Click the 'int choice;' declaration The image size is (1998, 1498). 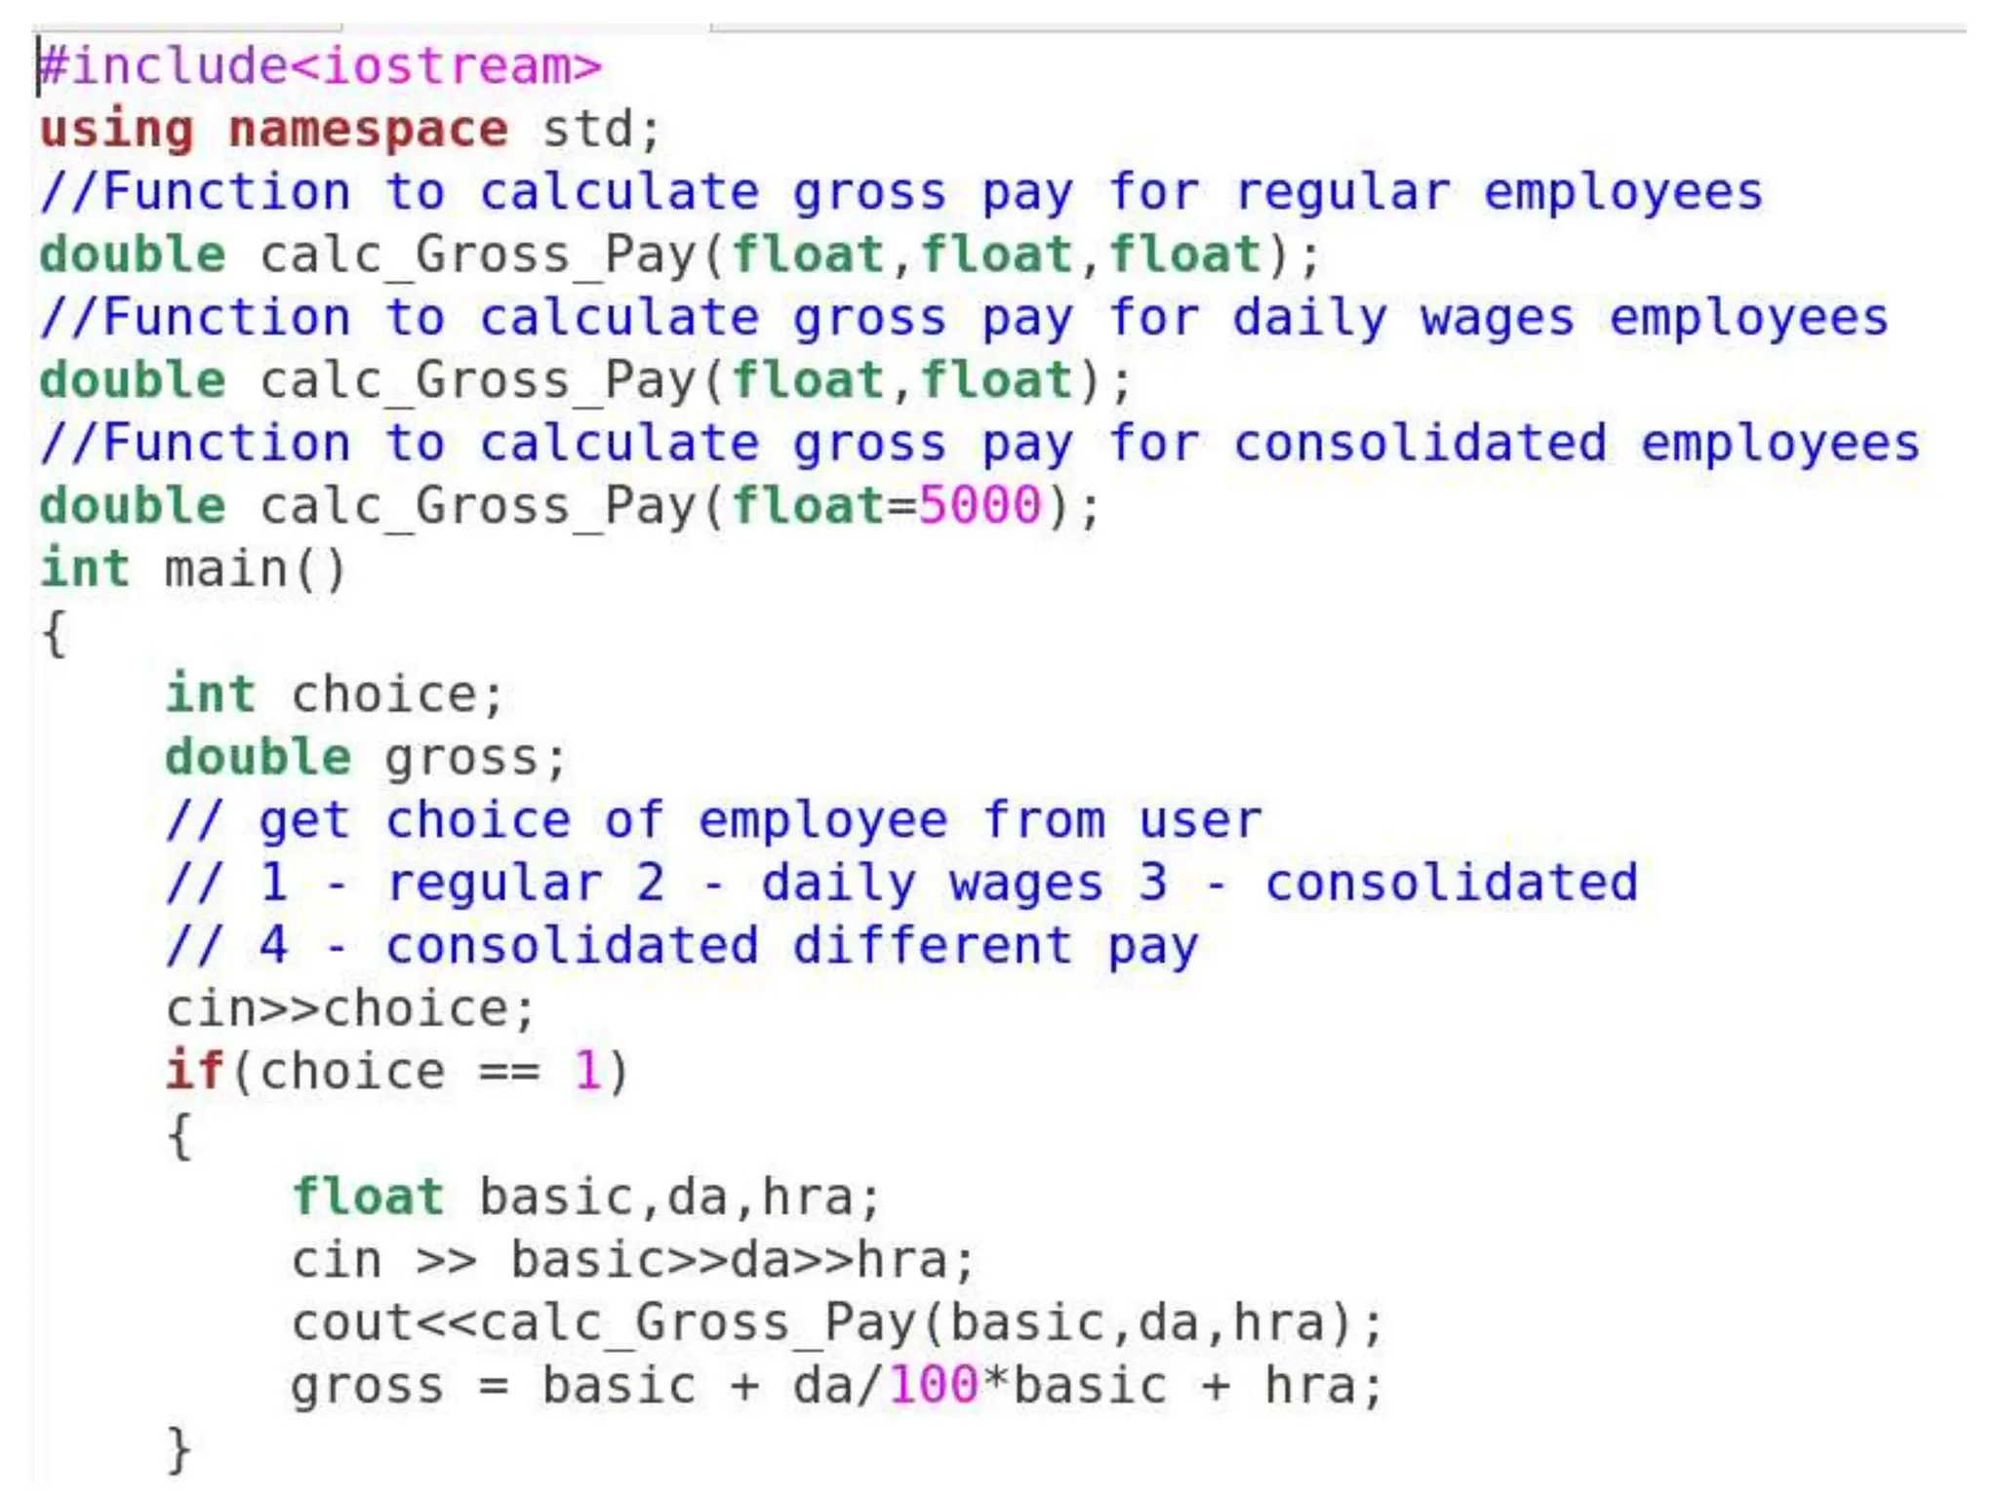pyautogui.click(x=334, y=694)
